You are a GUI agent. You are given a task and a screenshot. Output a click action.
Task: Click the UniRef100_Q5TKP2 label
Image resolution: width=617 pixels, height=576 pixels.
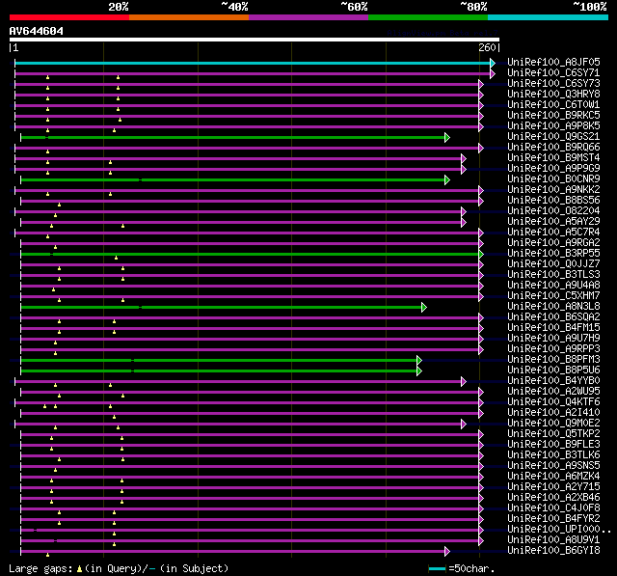pyautogui.click(x=553, y=434)
